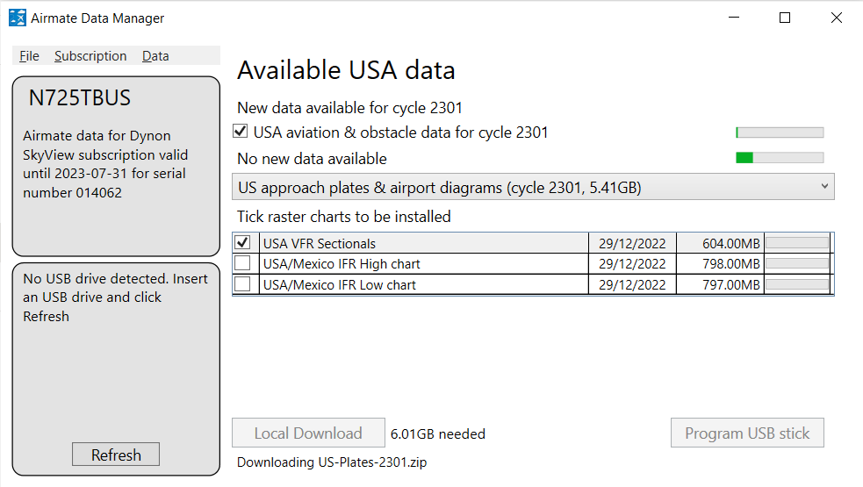Click the Refresh button
Image resolution: width=863 pixels, height=487 pixels.
[x=116, y=455]
